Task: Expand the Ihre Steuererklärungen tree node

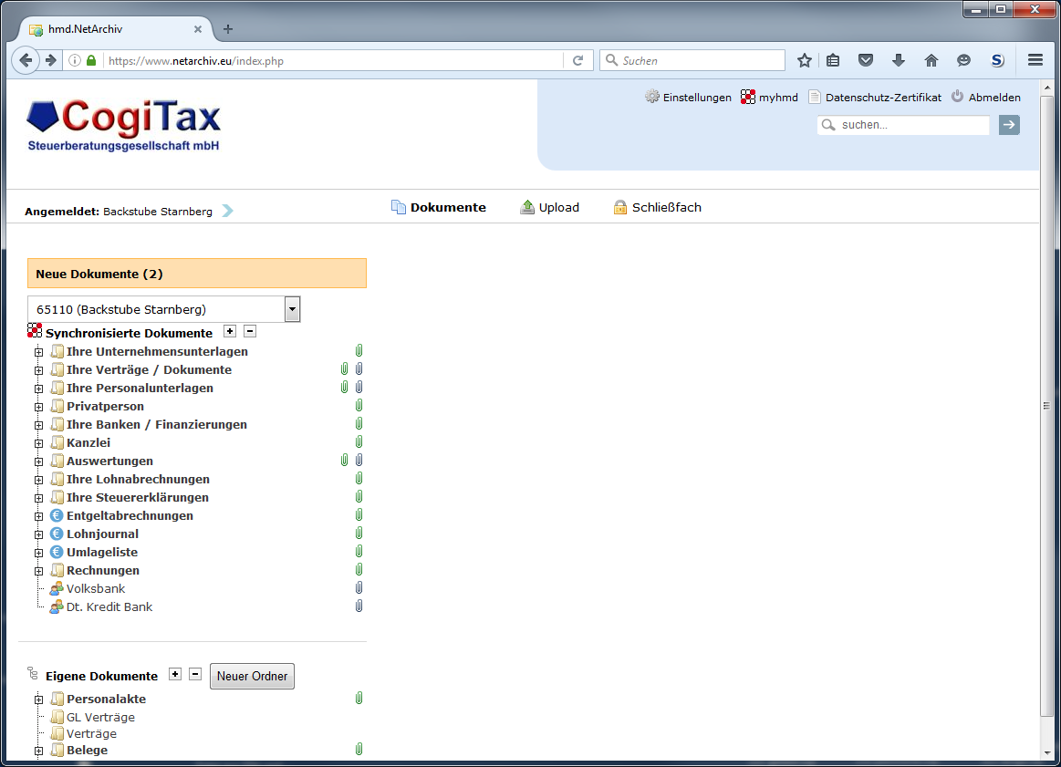Action: tap(37, 497)
